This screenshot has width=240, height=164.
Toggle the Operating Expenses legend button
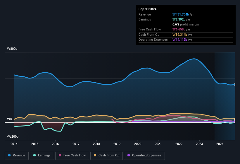144,156
